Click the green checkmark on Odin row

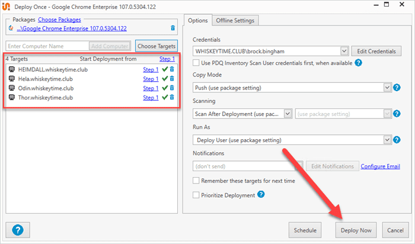point(165,88)
